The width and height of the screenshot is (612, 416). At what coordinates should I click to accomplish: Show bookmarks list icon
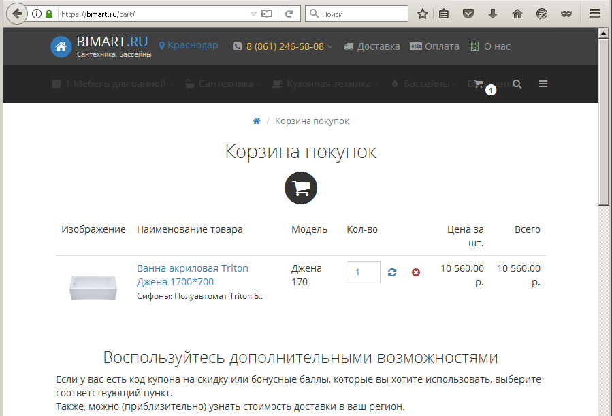(444, 14)
